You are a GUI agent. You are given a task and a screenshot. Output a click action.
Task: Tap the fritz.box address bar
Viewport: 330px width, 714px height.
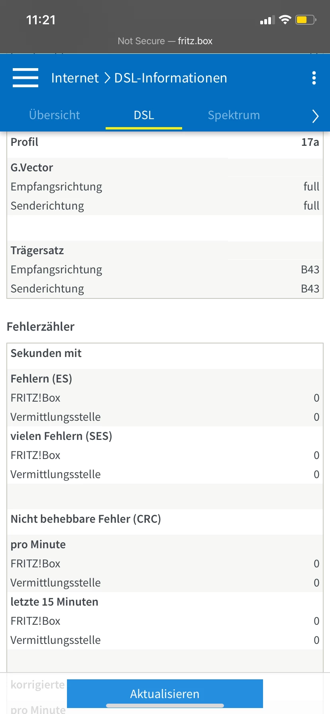(x=165, y=41)
